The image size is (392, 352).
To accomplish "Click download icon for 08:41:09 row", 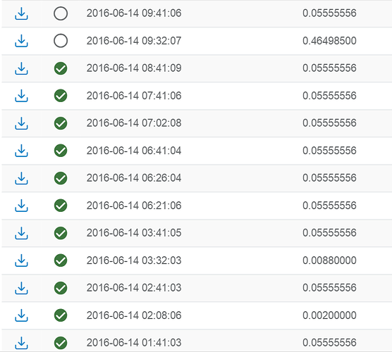I will [21, 68].
